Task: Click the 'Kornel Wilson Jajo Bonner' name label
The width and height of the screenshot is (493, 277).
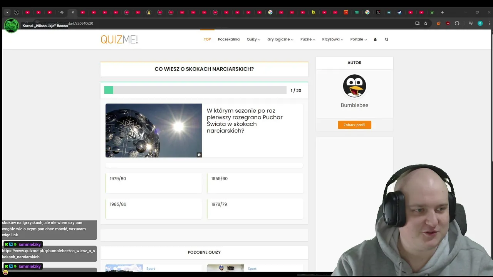Action: point(45,26)
